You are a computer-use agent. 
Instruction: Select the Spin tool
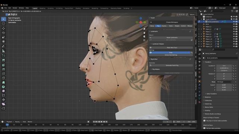pyautogui.click(x=3, y=87)
